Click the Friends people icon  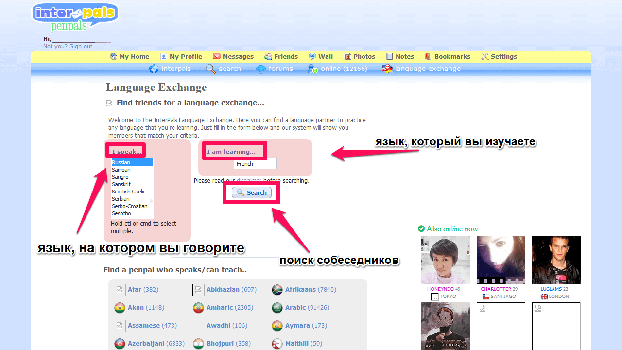point(268,56)
